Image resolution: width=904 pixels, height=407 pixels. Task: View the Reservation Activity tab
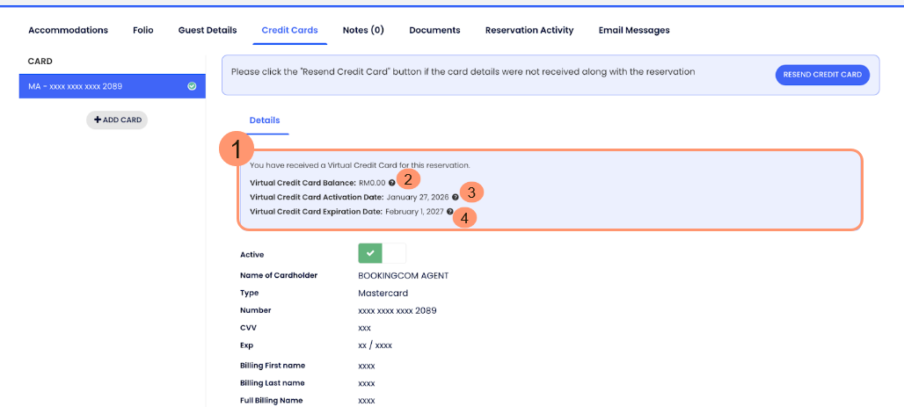(529, 30)
